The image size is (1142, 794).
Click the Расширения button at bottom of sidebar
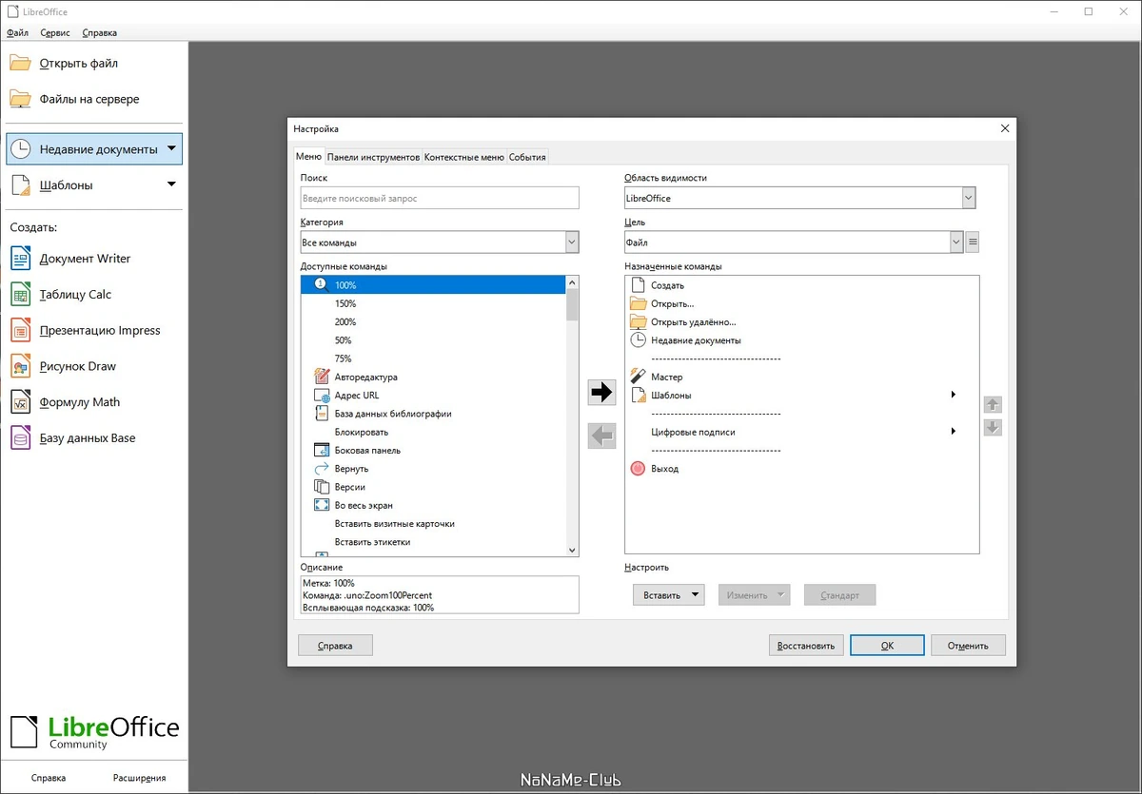click(x=139, y=777)
